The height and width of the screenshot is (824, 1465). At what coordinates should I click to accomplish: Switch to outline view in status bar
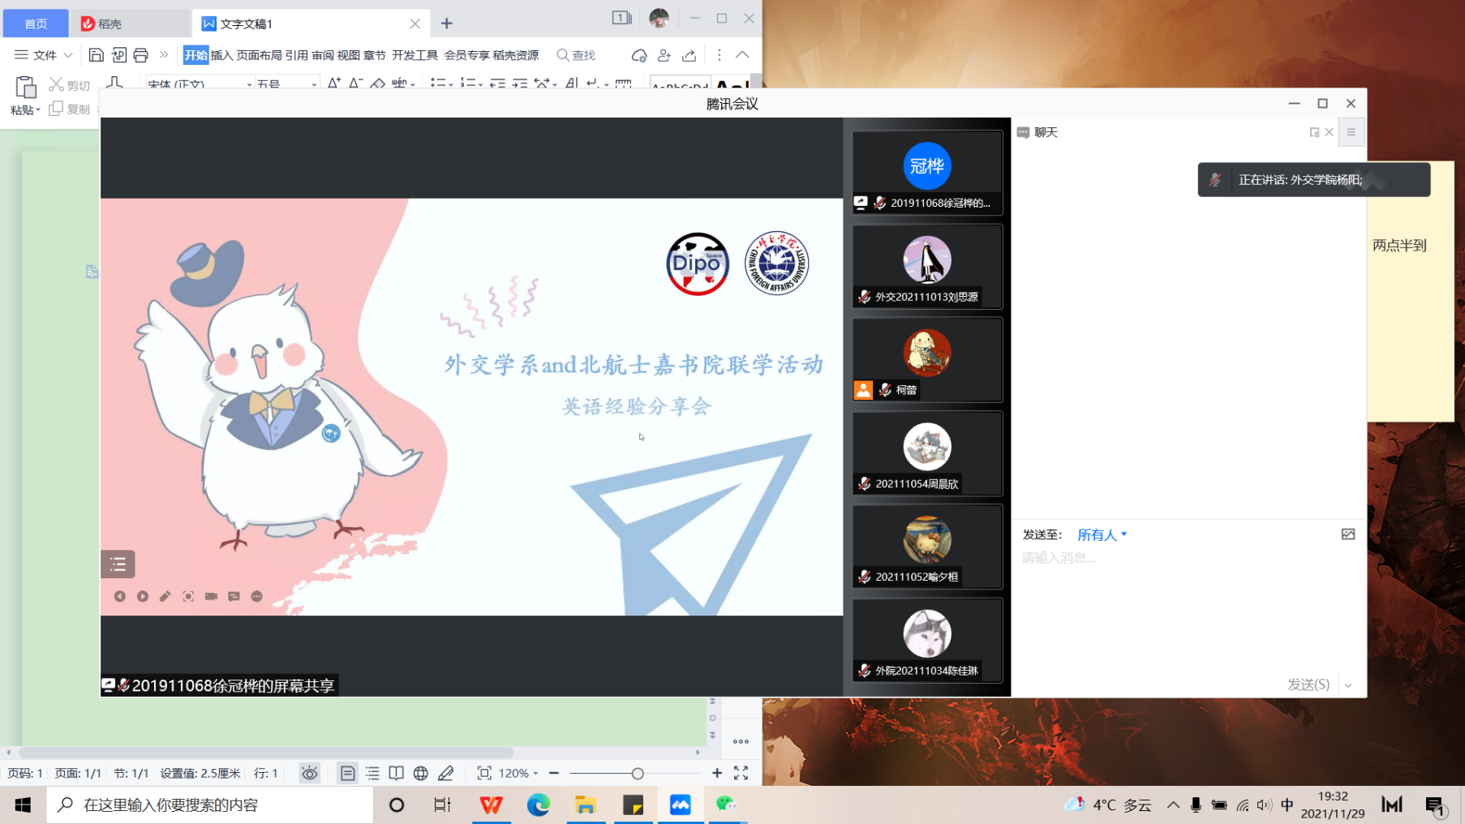pyautogui.click(x=372, y=773)
